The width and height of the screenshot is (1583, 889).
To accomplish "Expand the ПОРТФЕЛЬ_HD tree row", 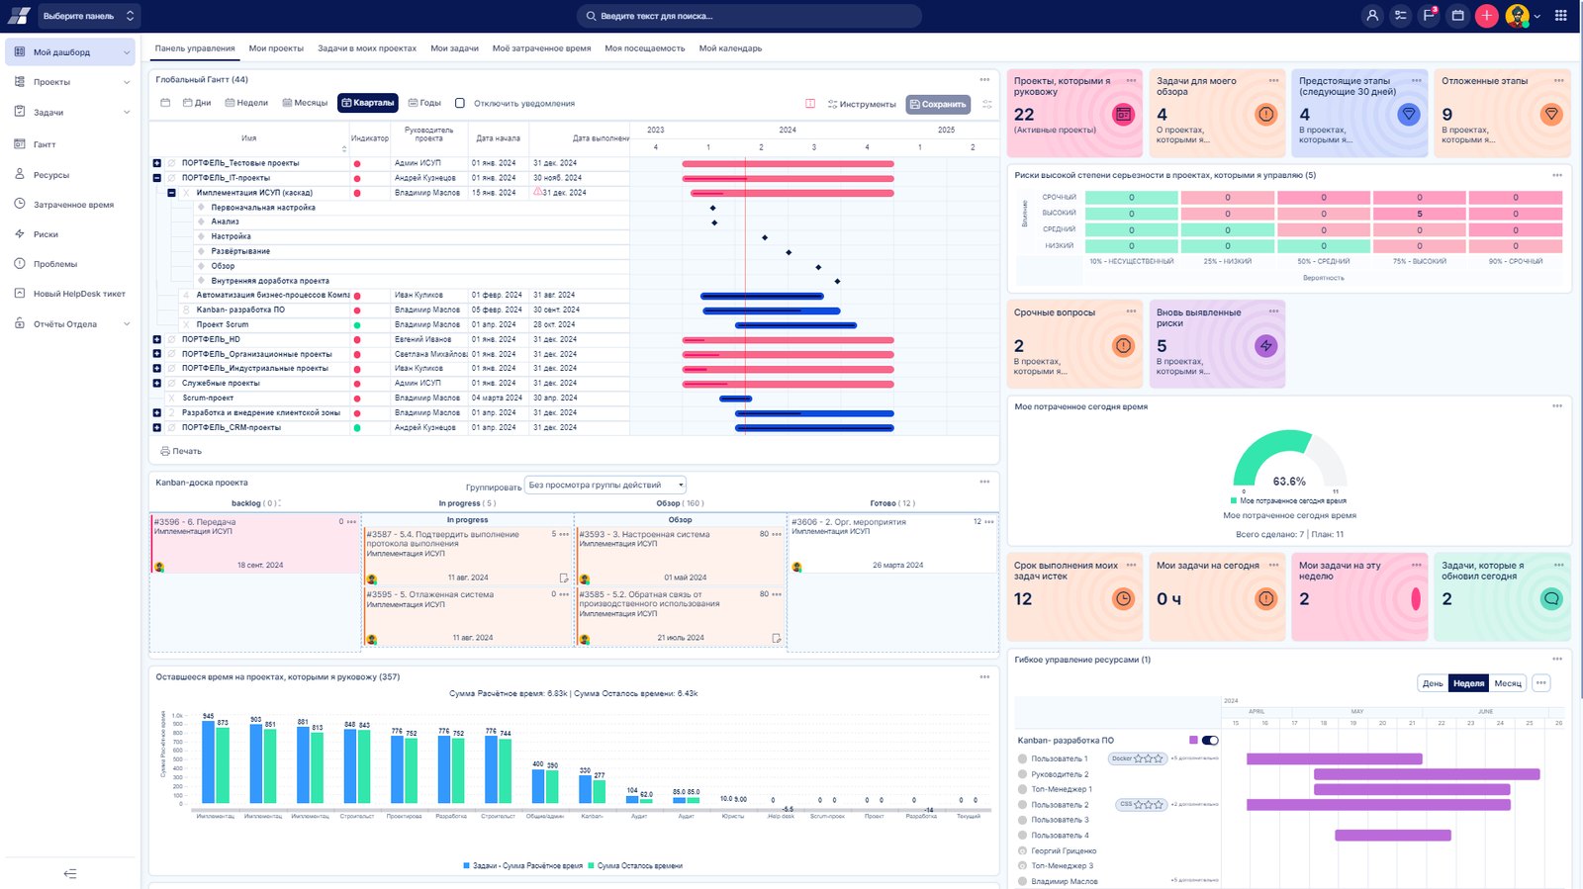I will tap(156, 339).
